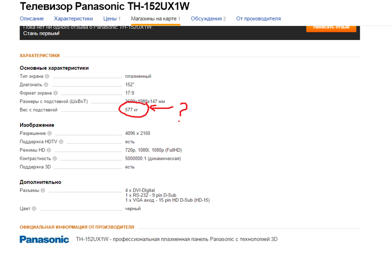Click the Panasonic logo
The height and width of the screenshot is (255, 392).
tap(44, 239)
